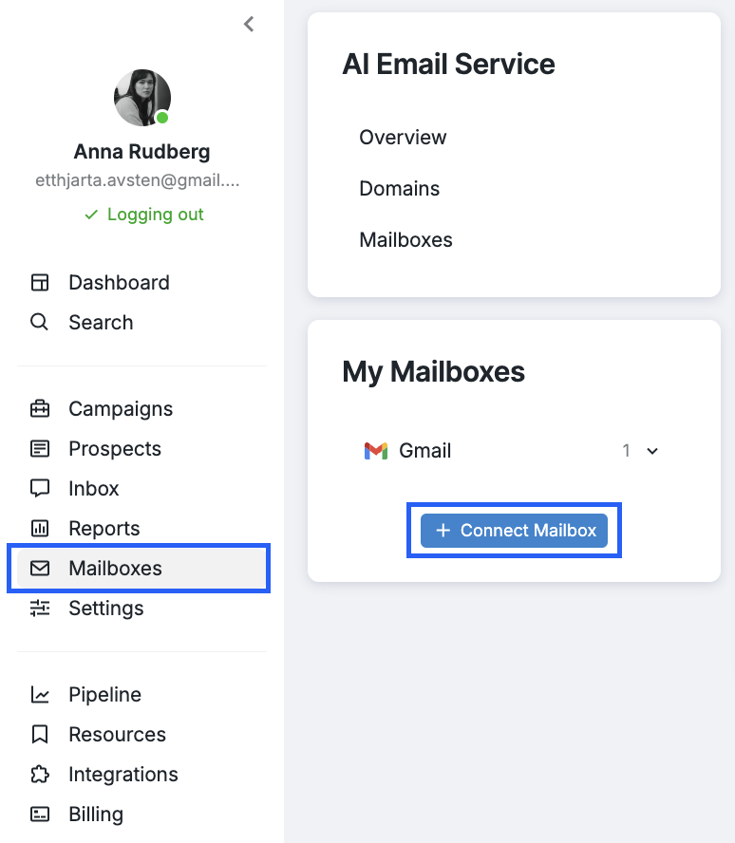
Task: Click the Gmail logo icon
Action: pos(376,451)
